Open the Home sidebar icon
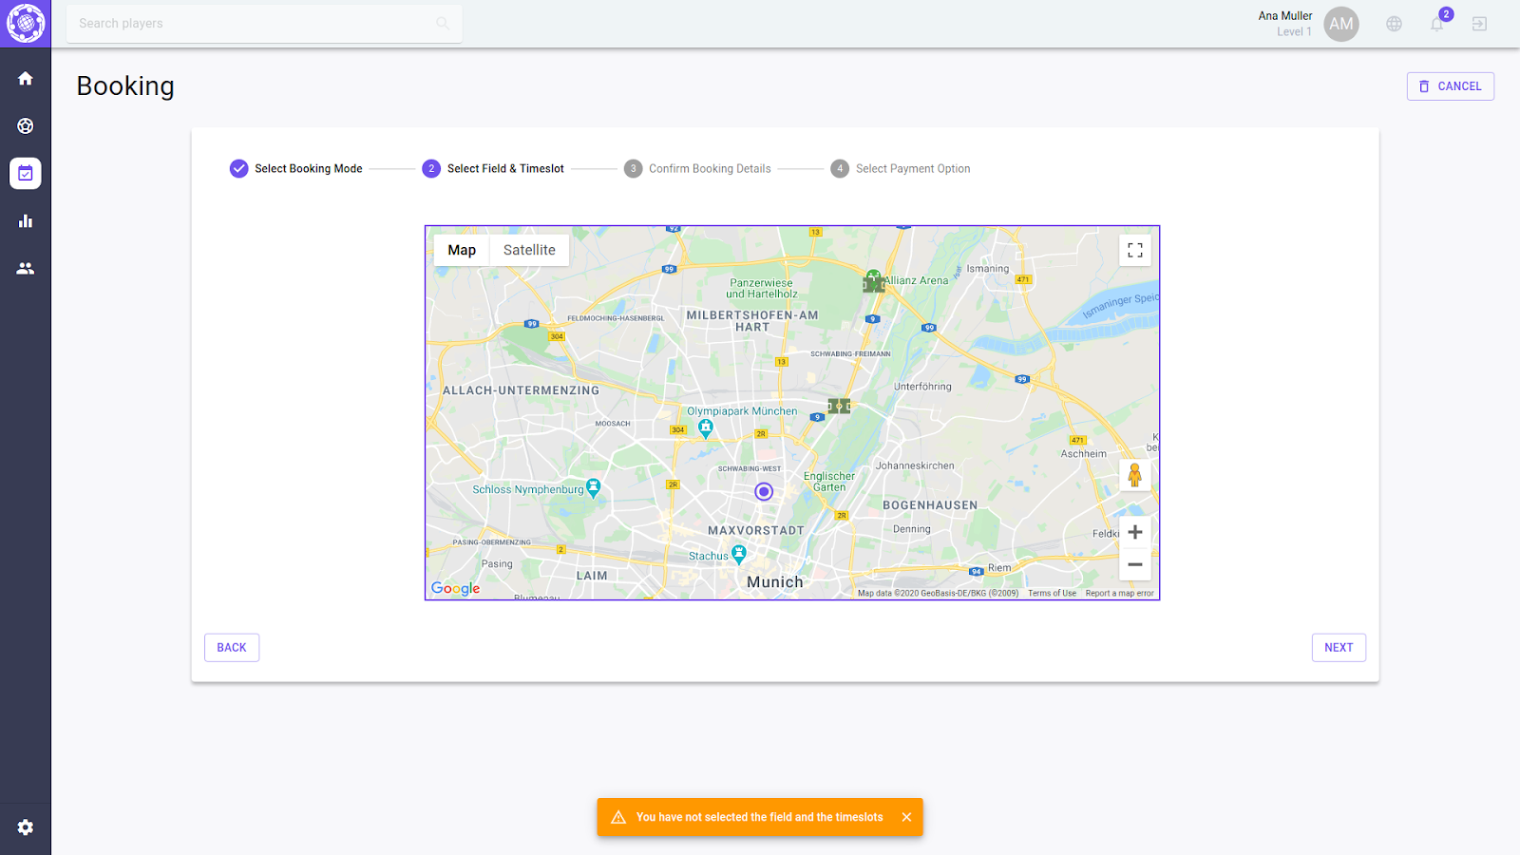 (26, 79)
